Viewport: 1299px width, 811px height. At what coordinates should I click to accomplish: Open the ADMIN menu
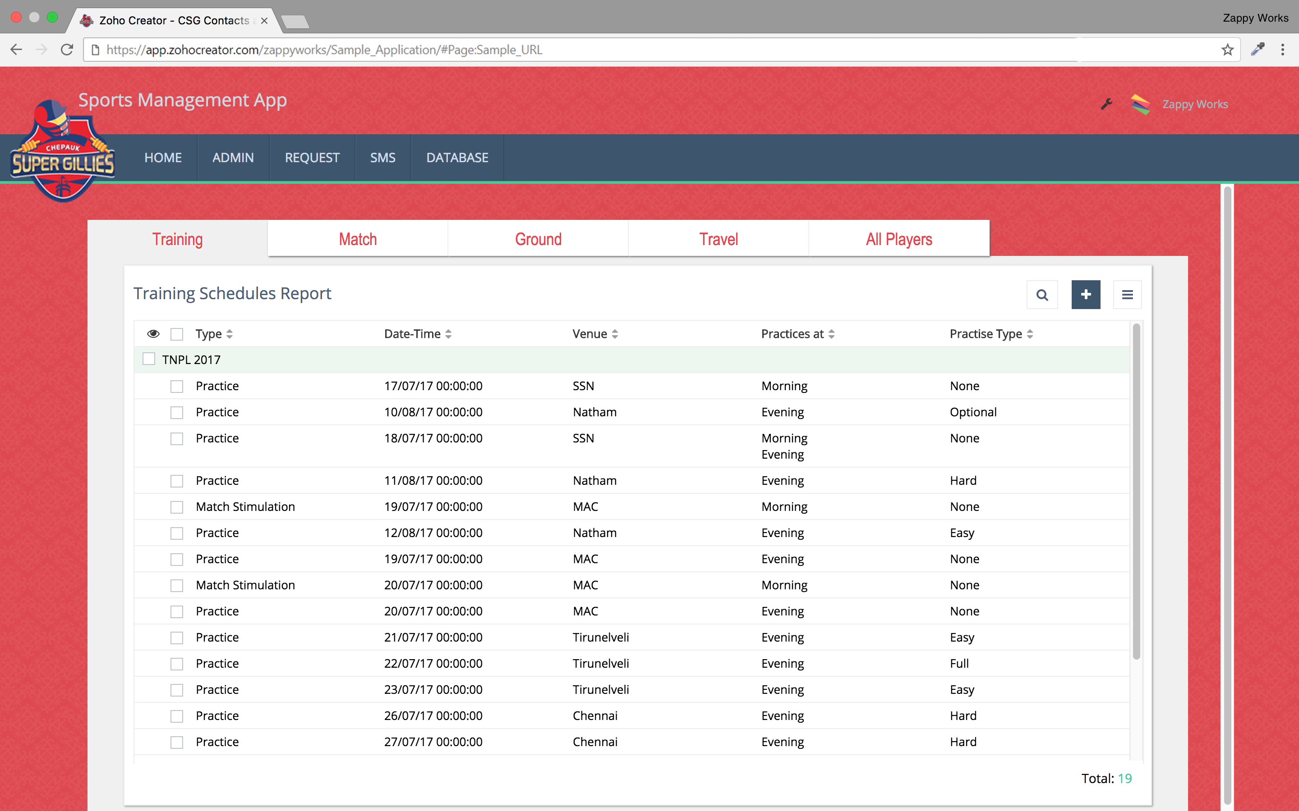pyautogui.click(x=233, y=158)
